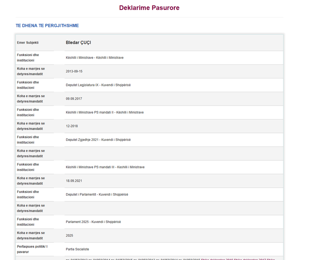
Task: Select 'Këshilli i Ministrave PS mandati II' entry
Action: click(105, 113)
